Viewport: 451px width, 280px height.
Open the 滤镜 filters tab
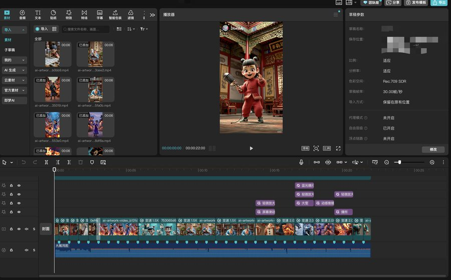click(x=131, y=14)
